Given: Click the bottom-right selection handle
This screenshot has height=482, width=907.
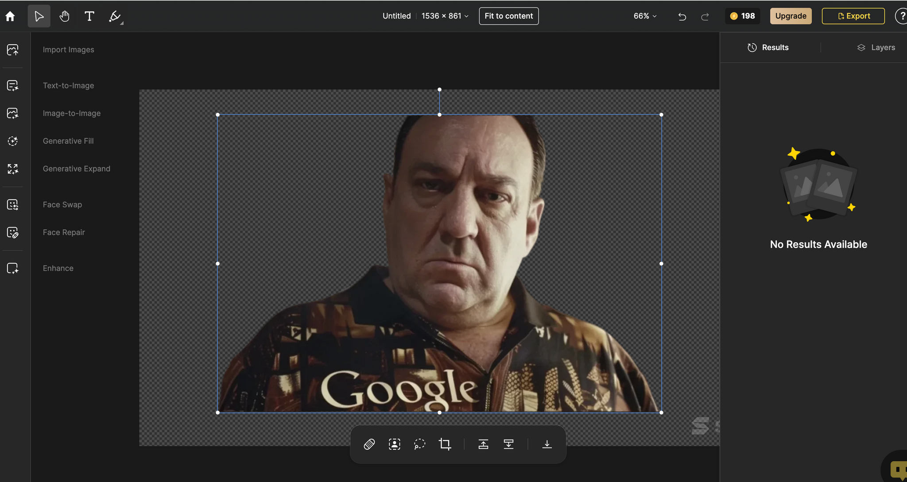Looking at the screenshot, I should (x=661, y=413).
